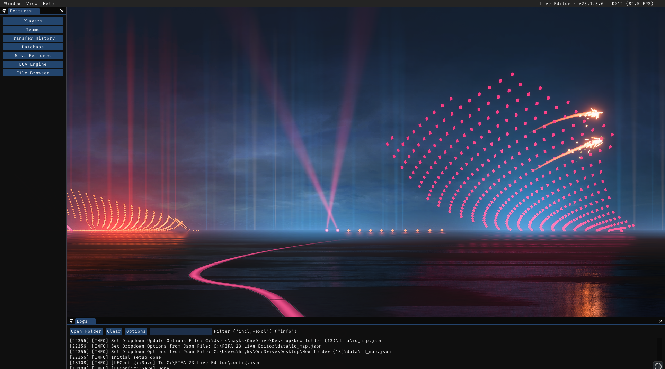The width and height of the screenshot is (665, 369).
Task: Close the Features panel
Action: [62, 11]
